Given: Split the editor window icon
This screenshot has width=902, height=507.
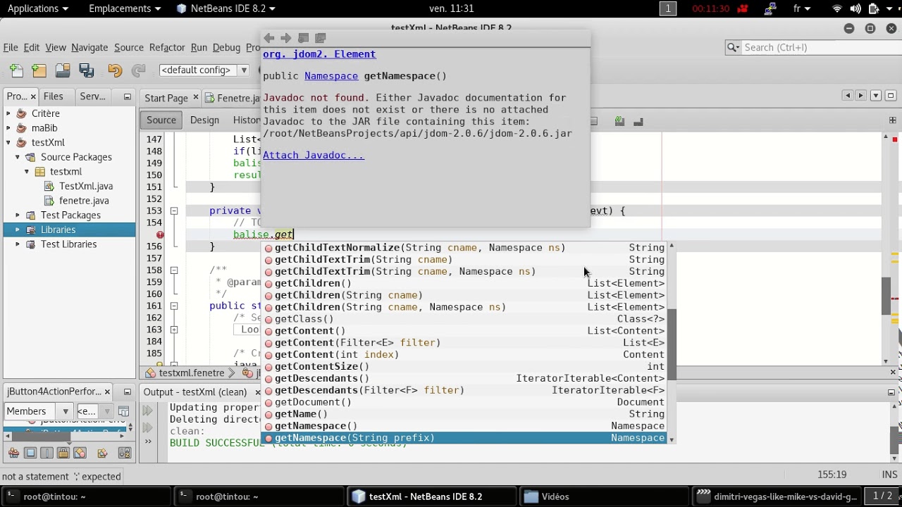Looking at the screenshot, I should (892, 120).
